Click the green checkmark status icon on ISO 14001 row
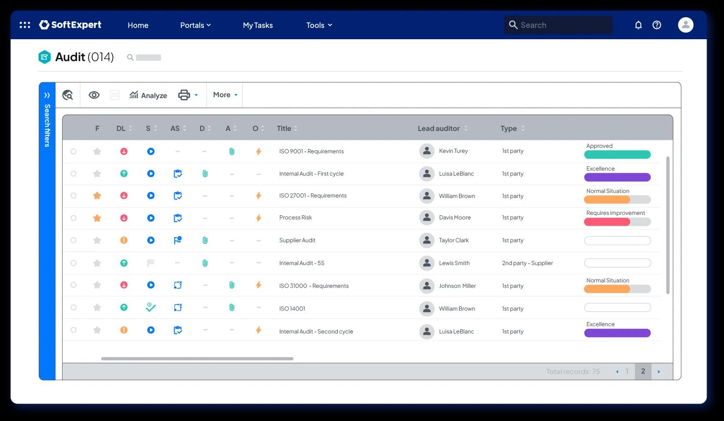724x421 pixels. pos(150,307)
